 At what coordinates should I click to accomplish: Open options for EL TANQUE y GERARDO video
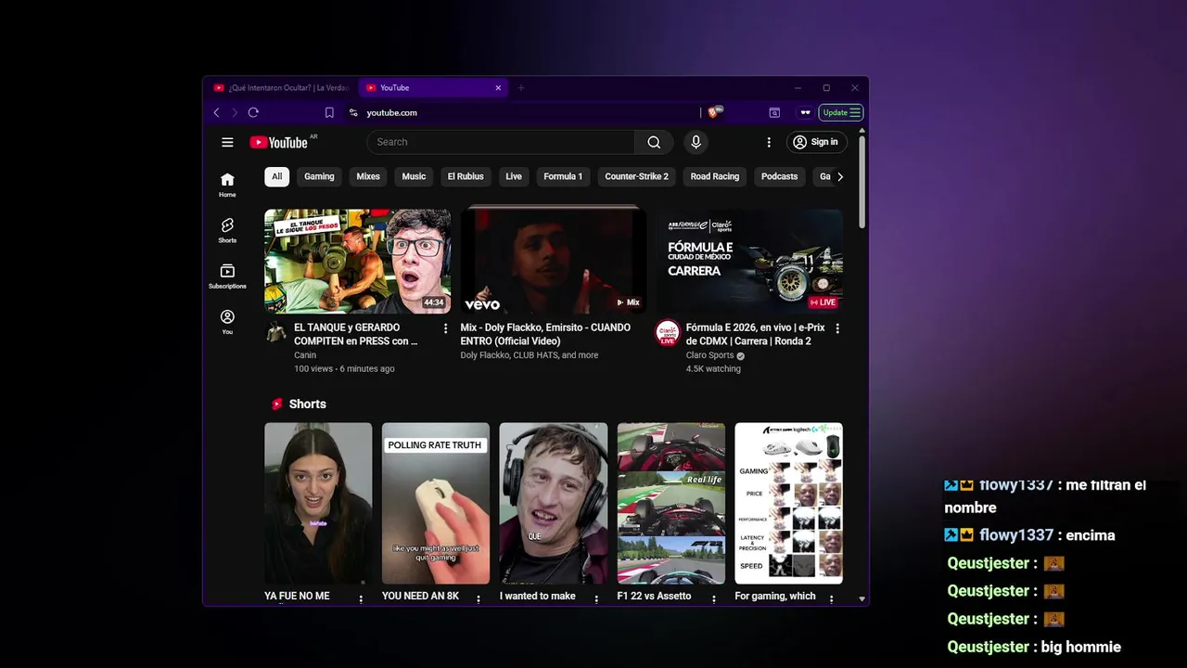(x=445, y=328)
